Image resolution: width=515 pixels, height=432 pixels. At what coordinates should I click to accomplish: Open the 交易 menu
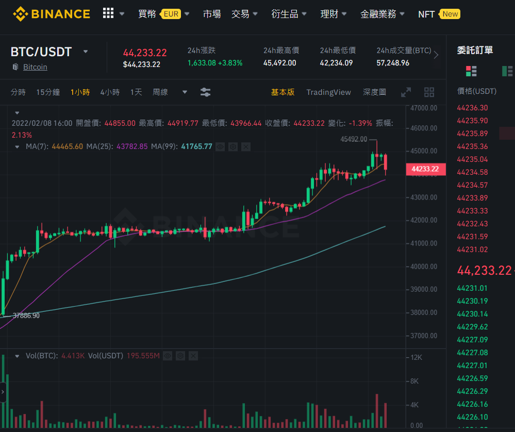coord(244,14)
